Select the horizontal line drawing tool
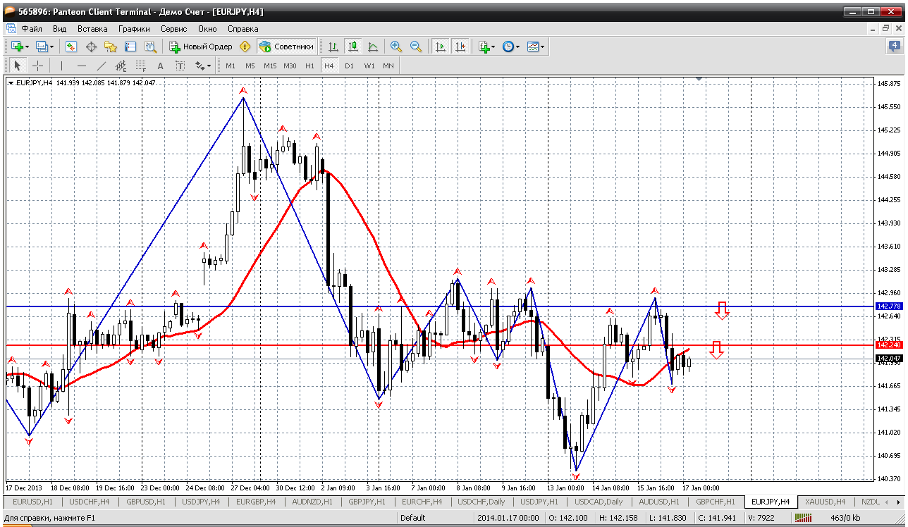 click(x=81, y=66)
